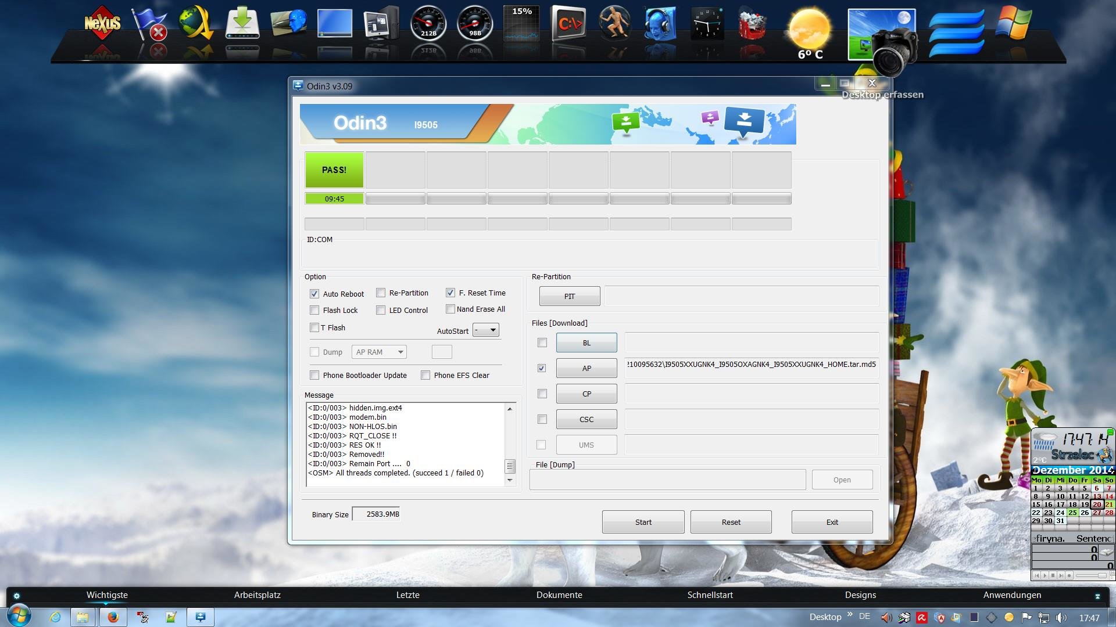The image size is (1116, 627).
Task: Uncheck the AP file checkbox
Action: click(542, 368)
